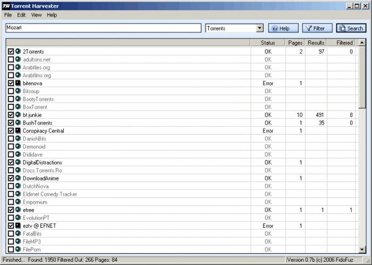Screen dimensions: 372x265
Task: Enable the Bitsoup site checkbox
Action: 11,91
